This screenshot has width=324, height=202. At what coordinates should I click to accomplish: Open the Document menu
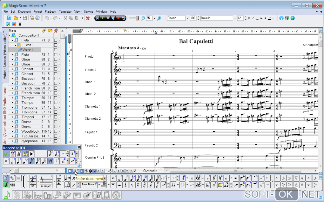point(24,11)
